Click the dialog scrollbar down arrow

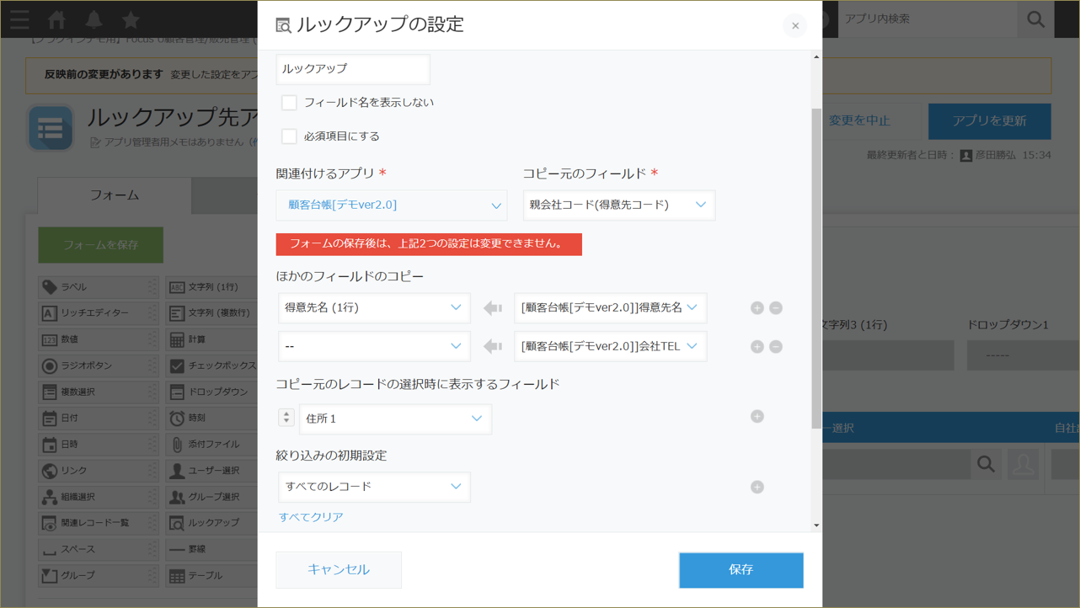[x=815, y=525]
